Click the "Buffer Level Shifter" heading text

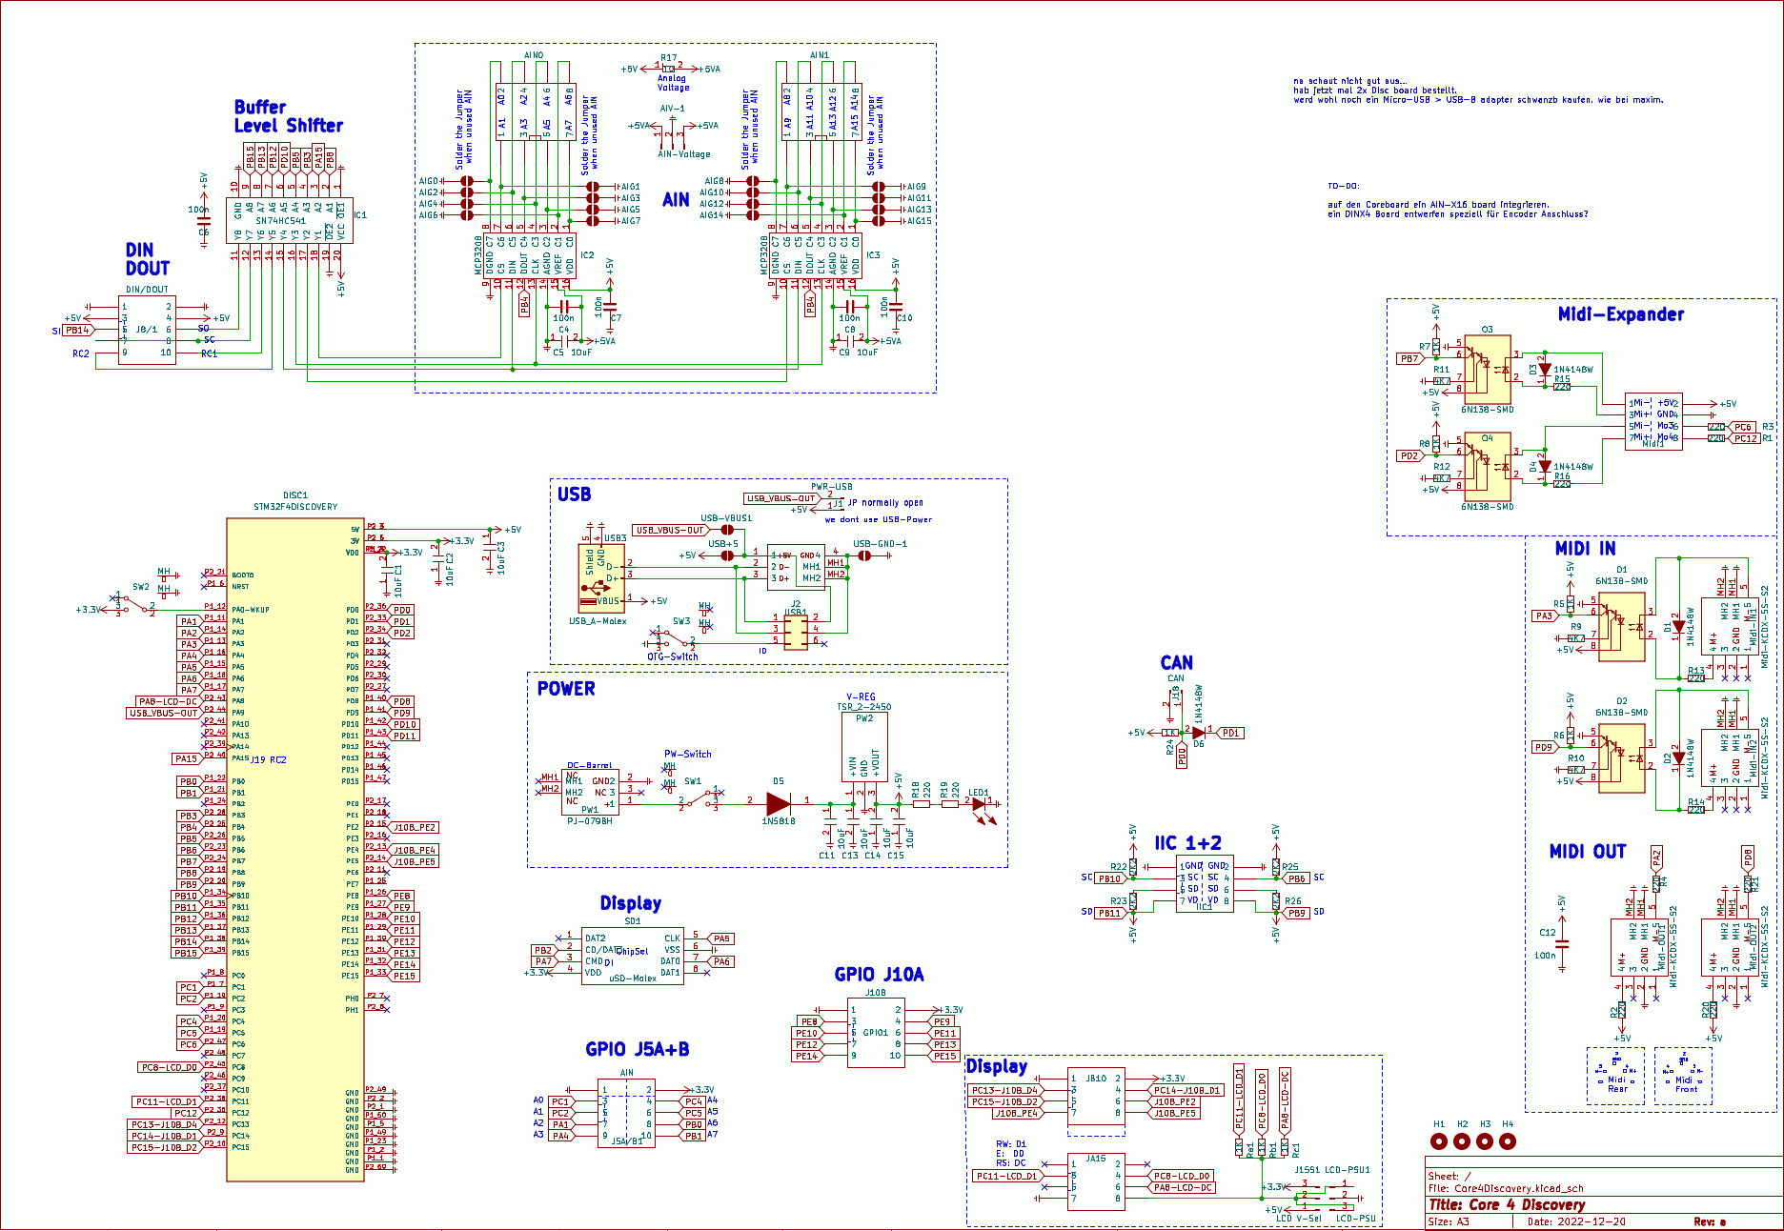click(288, 116)
